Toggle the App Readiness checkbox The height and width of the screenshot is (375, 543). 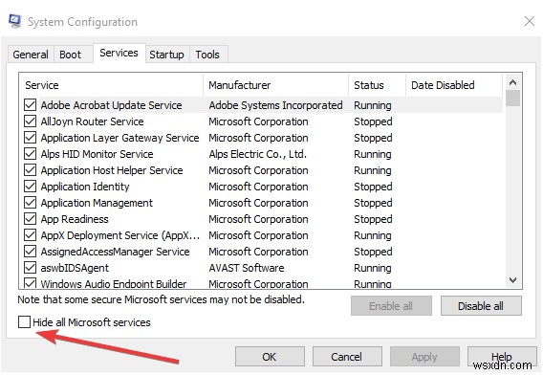(x=31, y=219)
